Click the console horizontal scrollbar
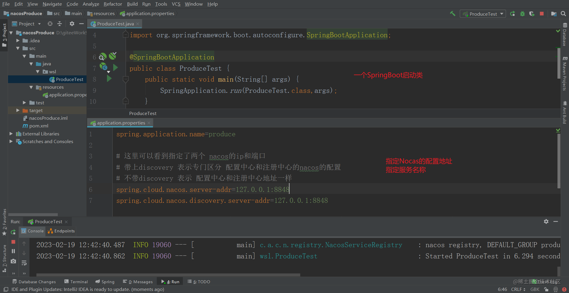Image resolution: width=569 pixels, height=293 pixels. click(168, 275)
